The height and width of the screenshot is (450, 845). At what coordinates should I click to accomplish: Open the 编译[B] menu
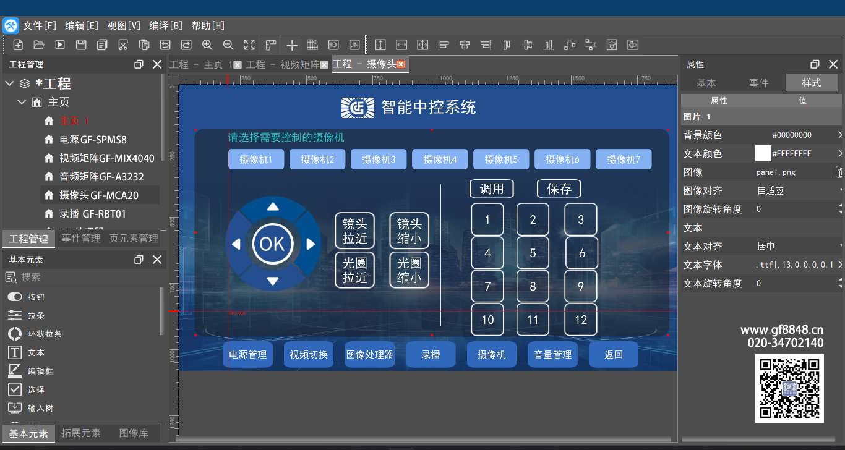[x=165, y=25]
